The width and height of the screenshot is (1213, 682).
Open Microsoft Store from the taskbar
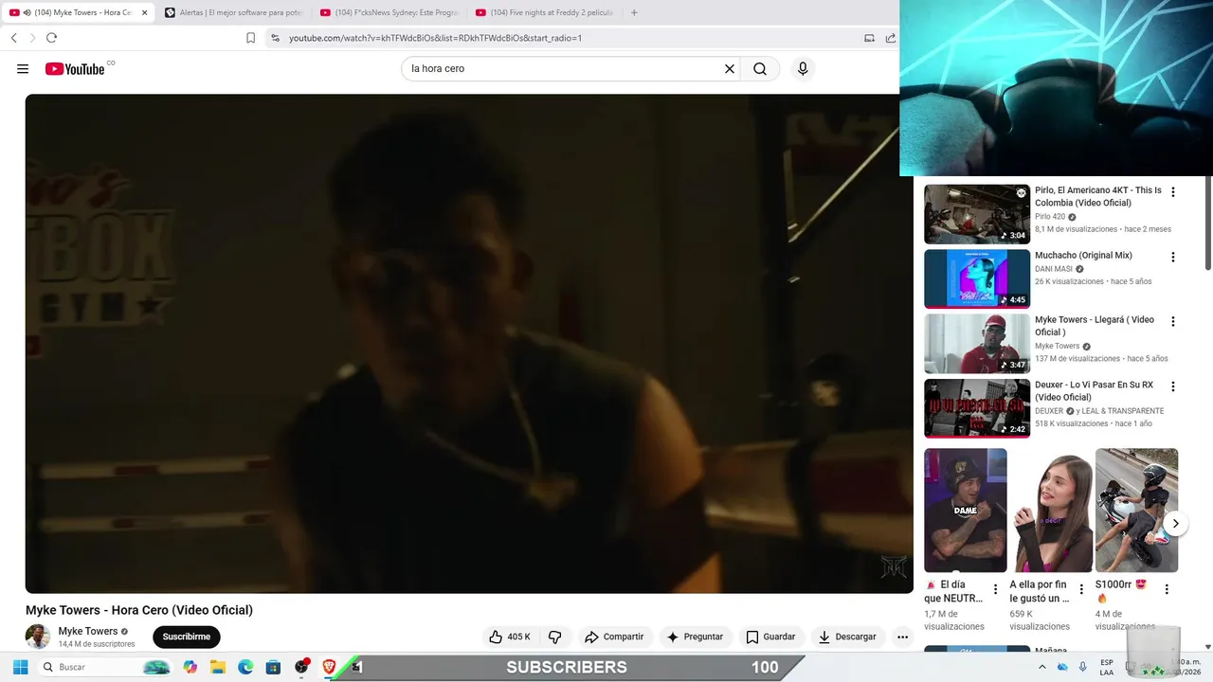[x=273, y=667]
